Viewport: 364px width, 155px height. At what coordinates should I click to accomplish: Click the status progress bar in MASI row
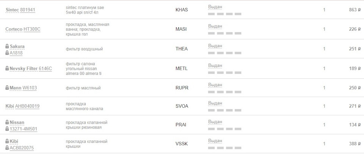point(224,33)
